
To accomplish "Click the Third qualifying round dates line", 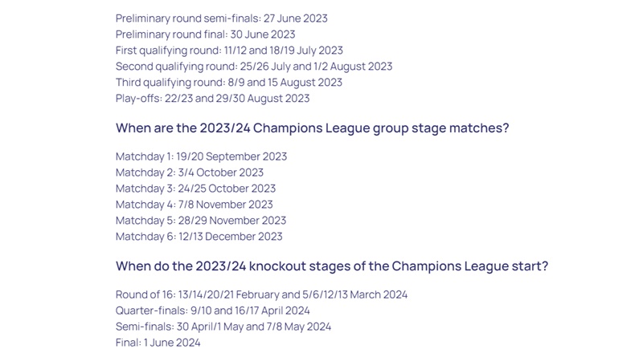I will (228, 83).
